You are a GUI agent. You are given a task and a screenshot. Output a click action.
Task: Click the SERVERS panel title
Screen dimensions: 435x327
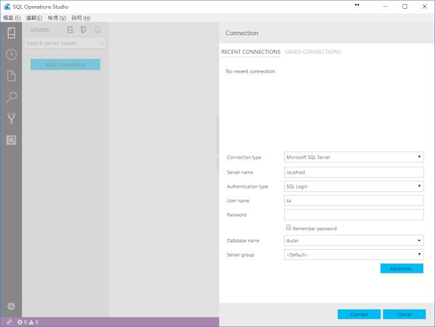pos(39,30)
